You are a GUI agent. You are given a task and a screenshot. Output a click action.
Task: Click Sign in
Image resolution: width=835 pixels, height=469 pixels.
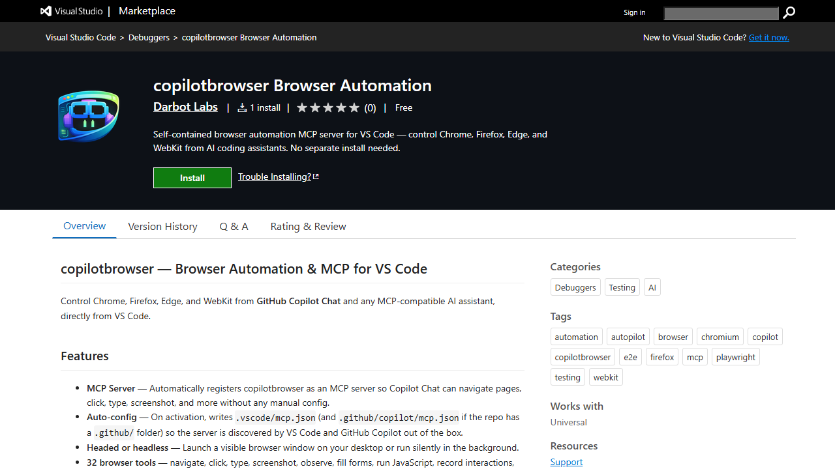[634, 12]
